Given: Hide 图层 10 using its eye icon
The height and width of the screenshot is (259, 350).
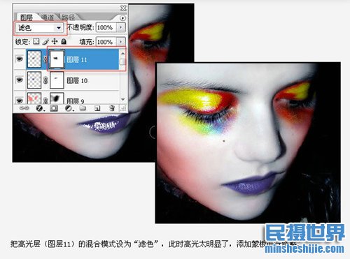Looking at the screenshot, I should (x=20, y=80).
